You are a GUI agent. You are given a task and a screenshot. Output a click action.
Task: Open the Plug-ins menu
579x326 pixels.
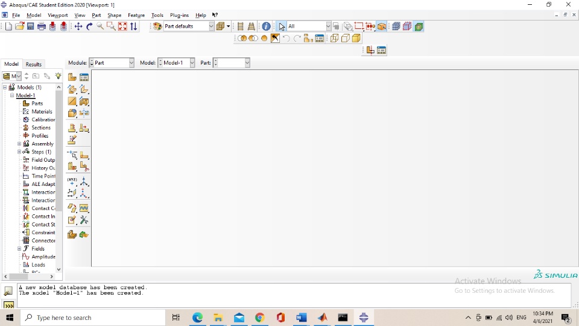pyautogui.click(x=179, y=15)
